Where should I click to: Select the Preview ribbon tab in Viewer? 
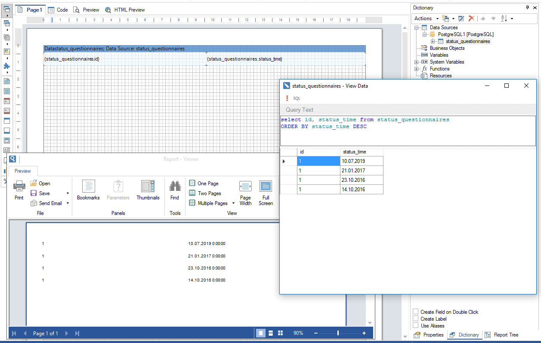click(23, 171)
